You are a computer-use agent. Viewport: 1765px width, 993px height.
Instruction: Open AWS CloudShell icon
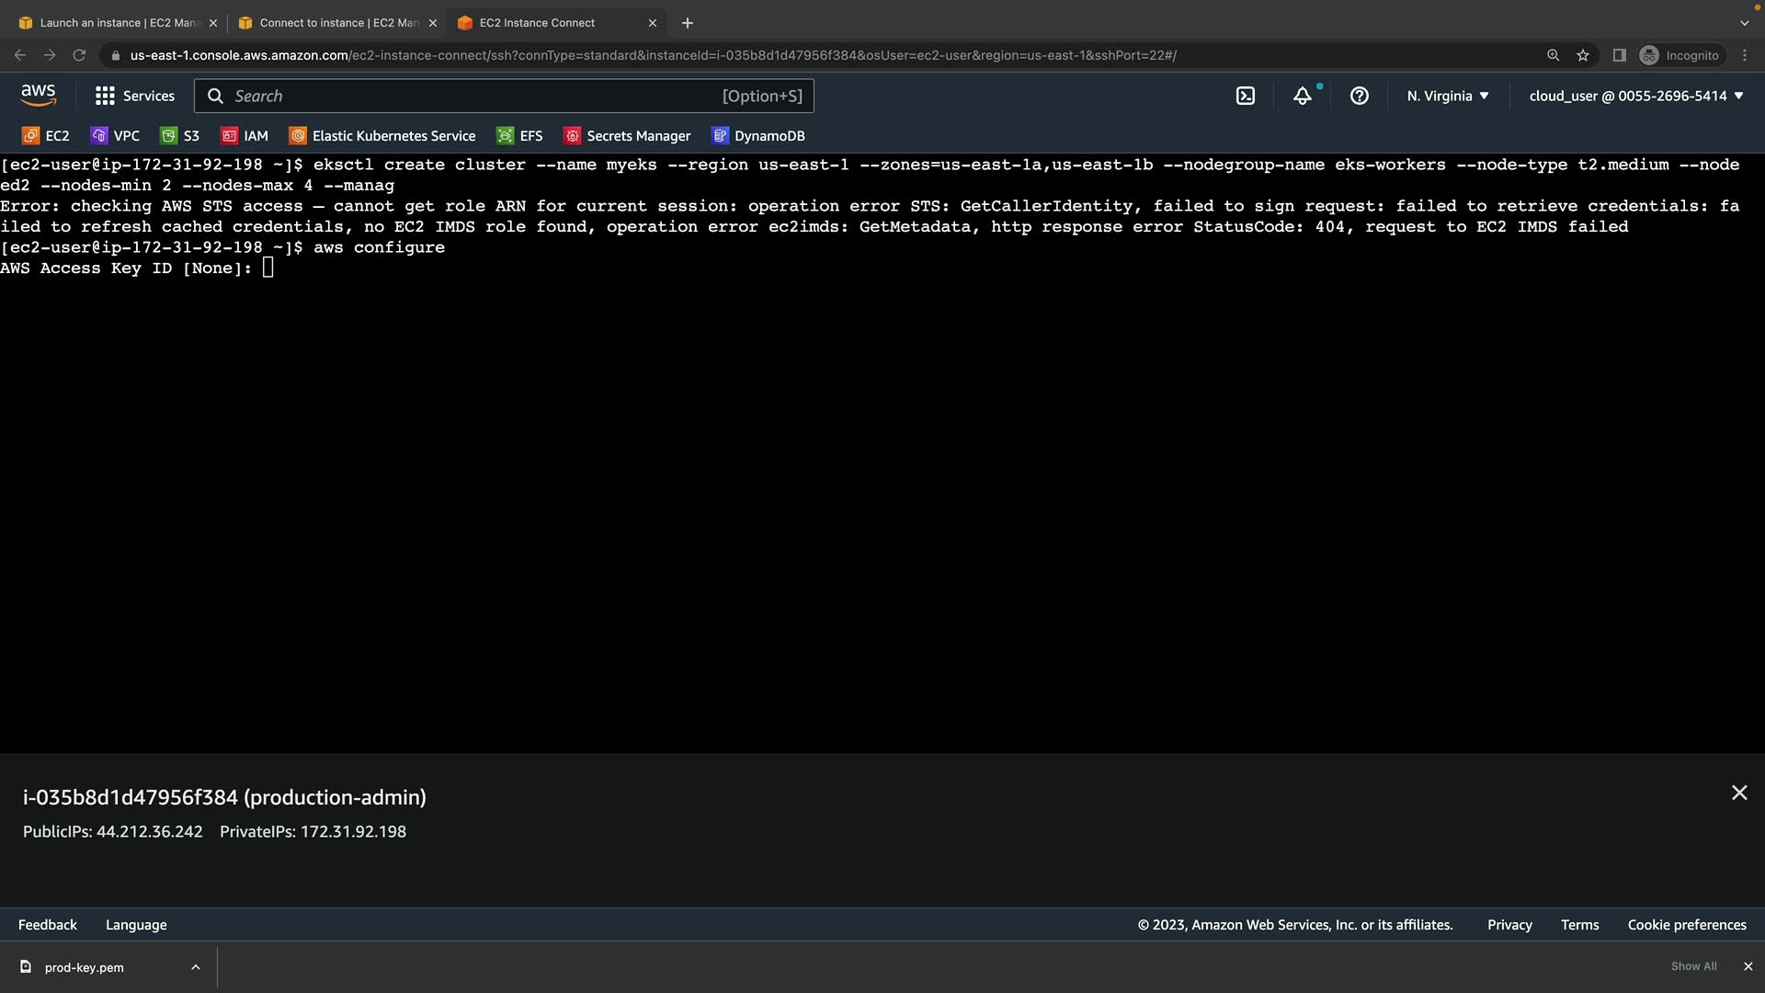(1246, 96)
